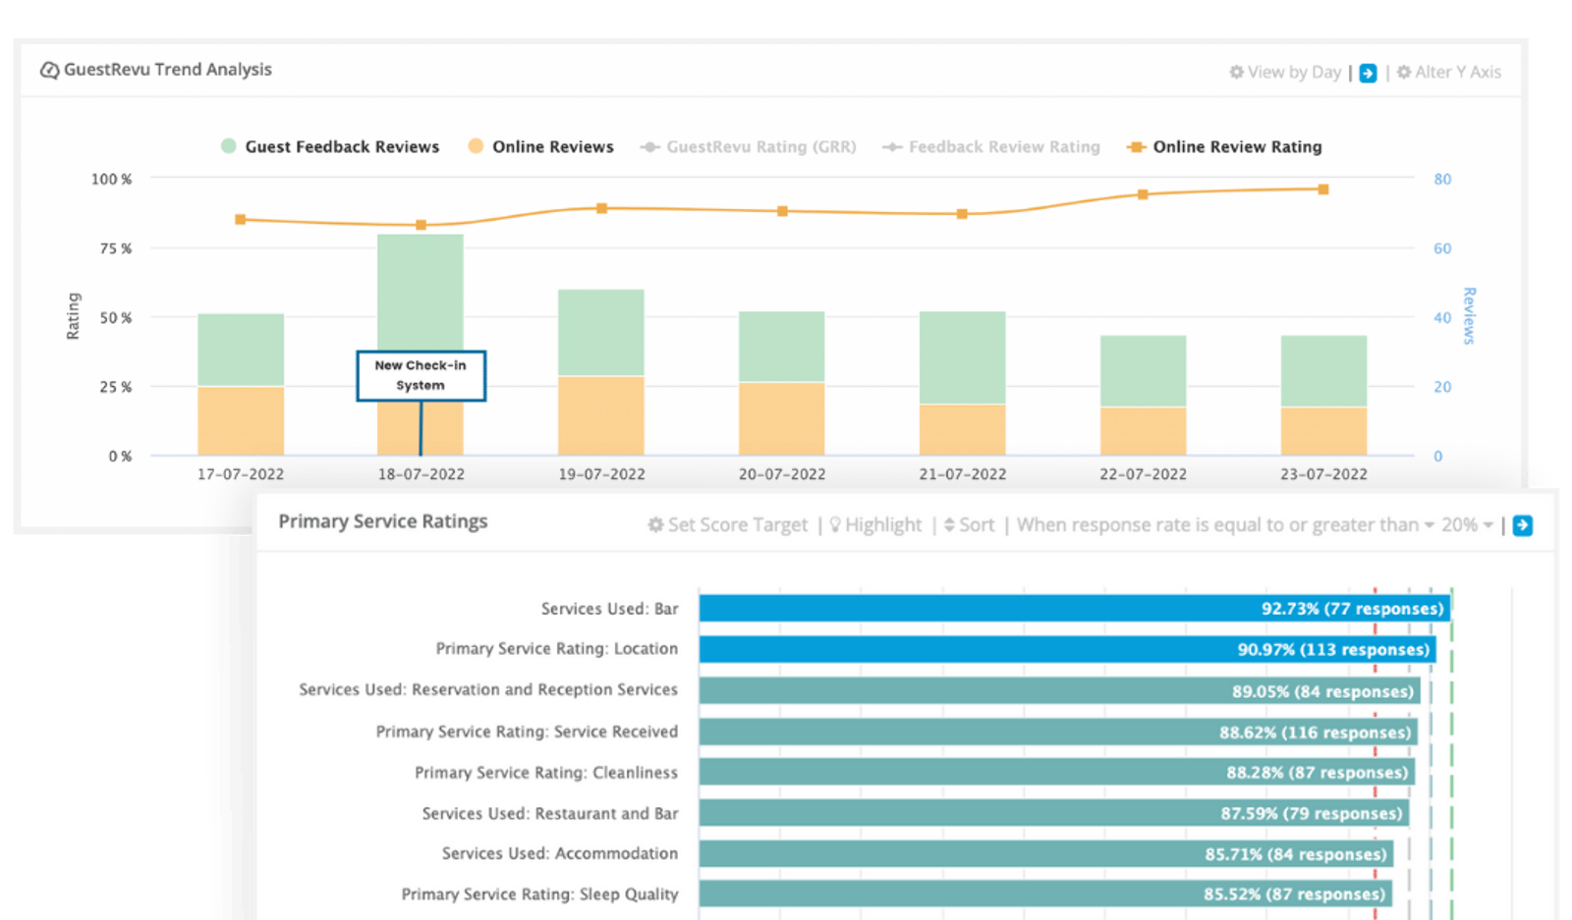Click the 'Primary Service Rating: Location' row label
This screenshot has width=1572, height=920.
[x=557, y=649]
